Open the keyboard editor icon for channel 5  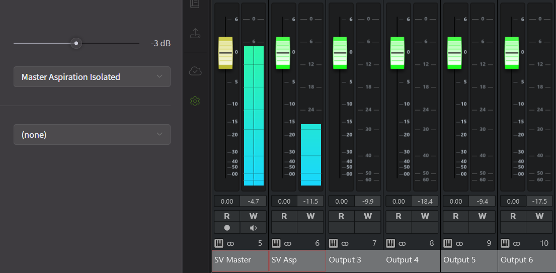point(219,243)
